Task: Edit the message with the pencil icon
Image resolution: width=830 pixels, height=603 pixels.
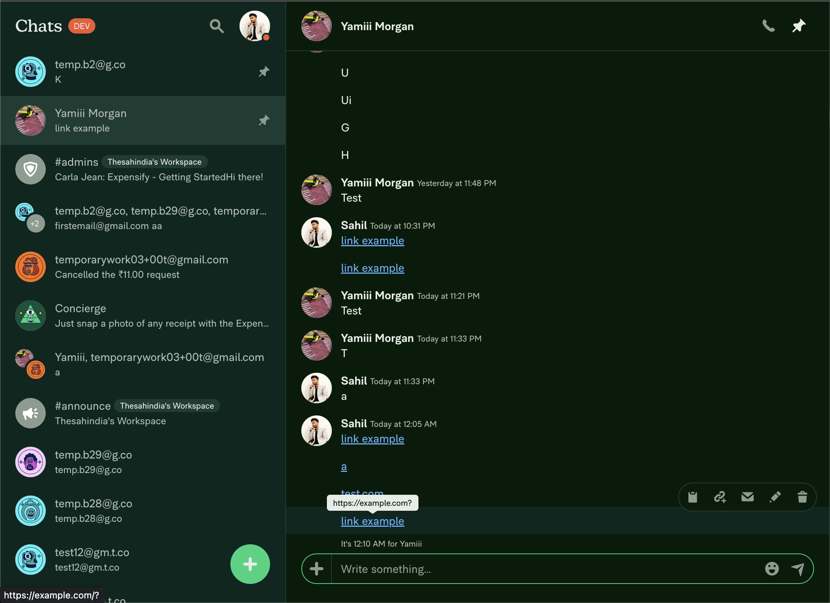Action: tap(775, 497)
